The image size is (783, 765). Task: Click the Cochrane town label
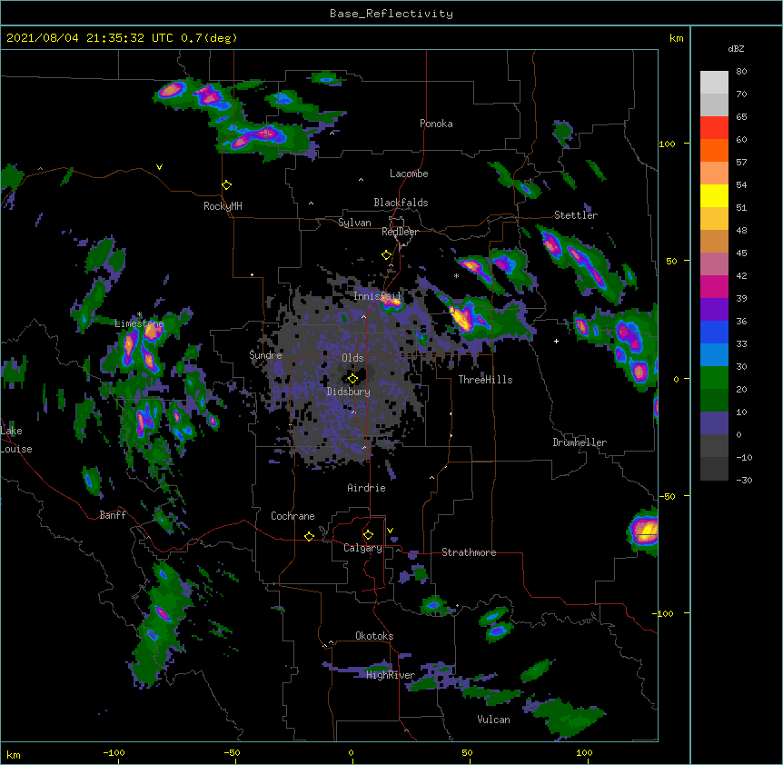point(292,516)
